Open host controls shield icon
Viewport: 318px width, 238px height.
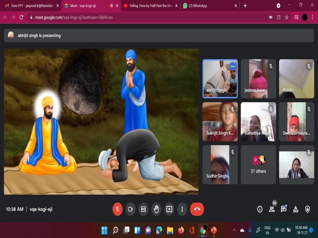pyautogui.click(x=308, y=209)
